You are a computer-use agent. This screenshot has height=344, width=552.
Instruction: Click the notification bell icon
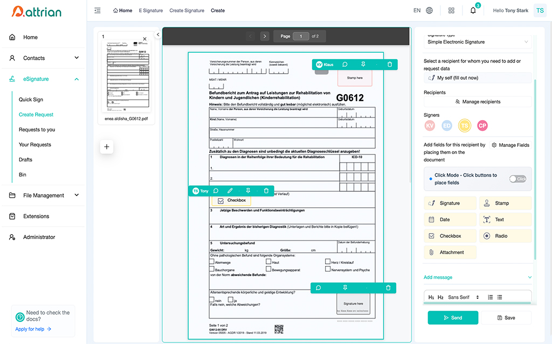pos(473,10)
